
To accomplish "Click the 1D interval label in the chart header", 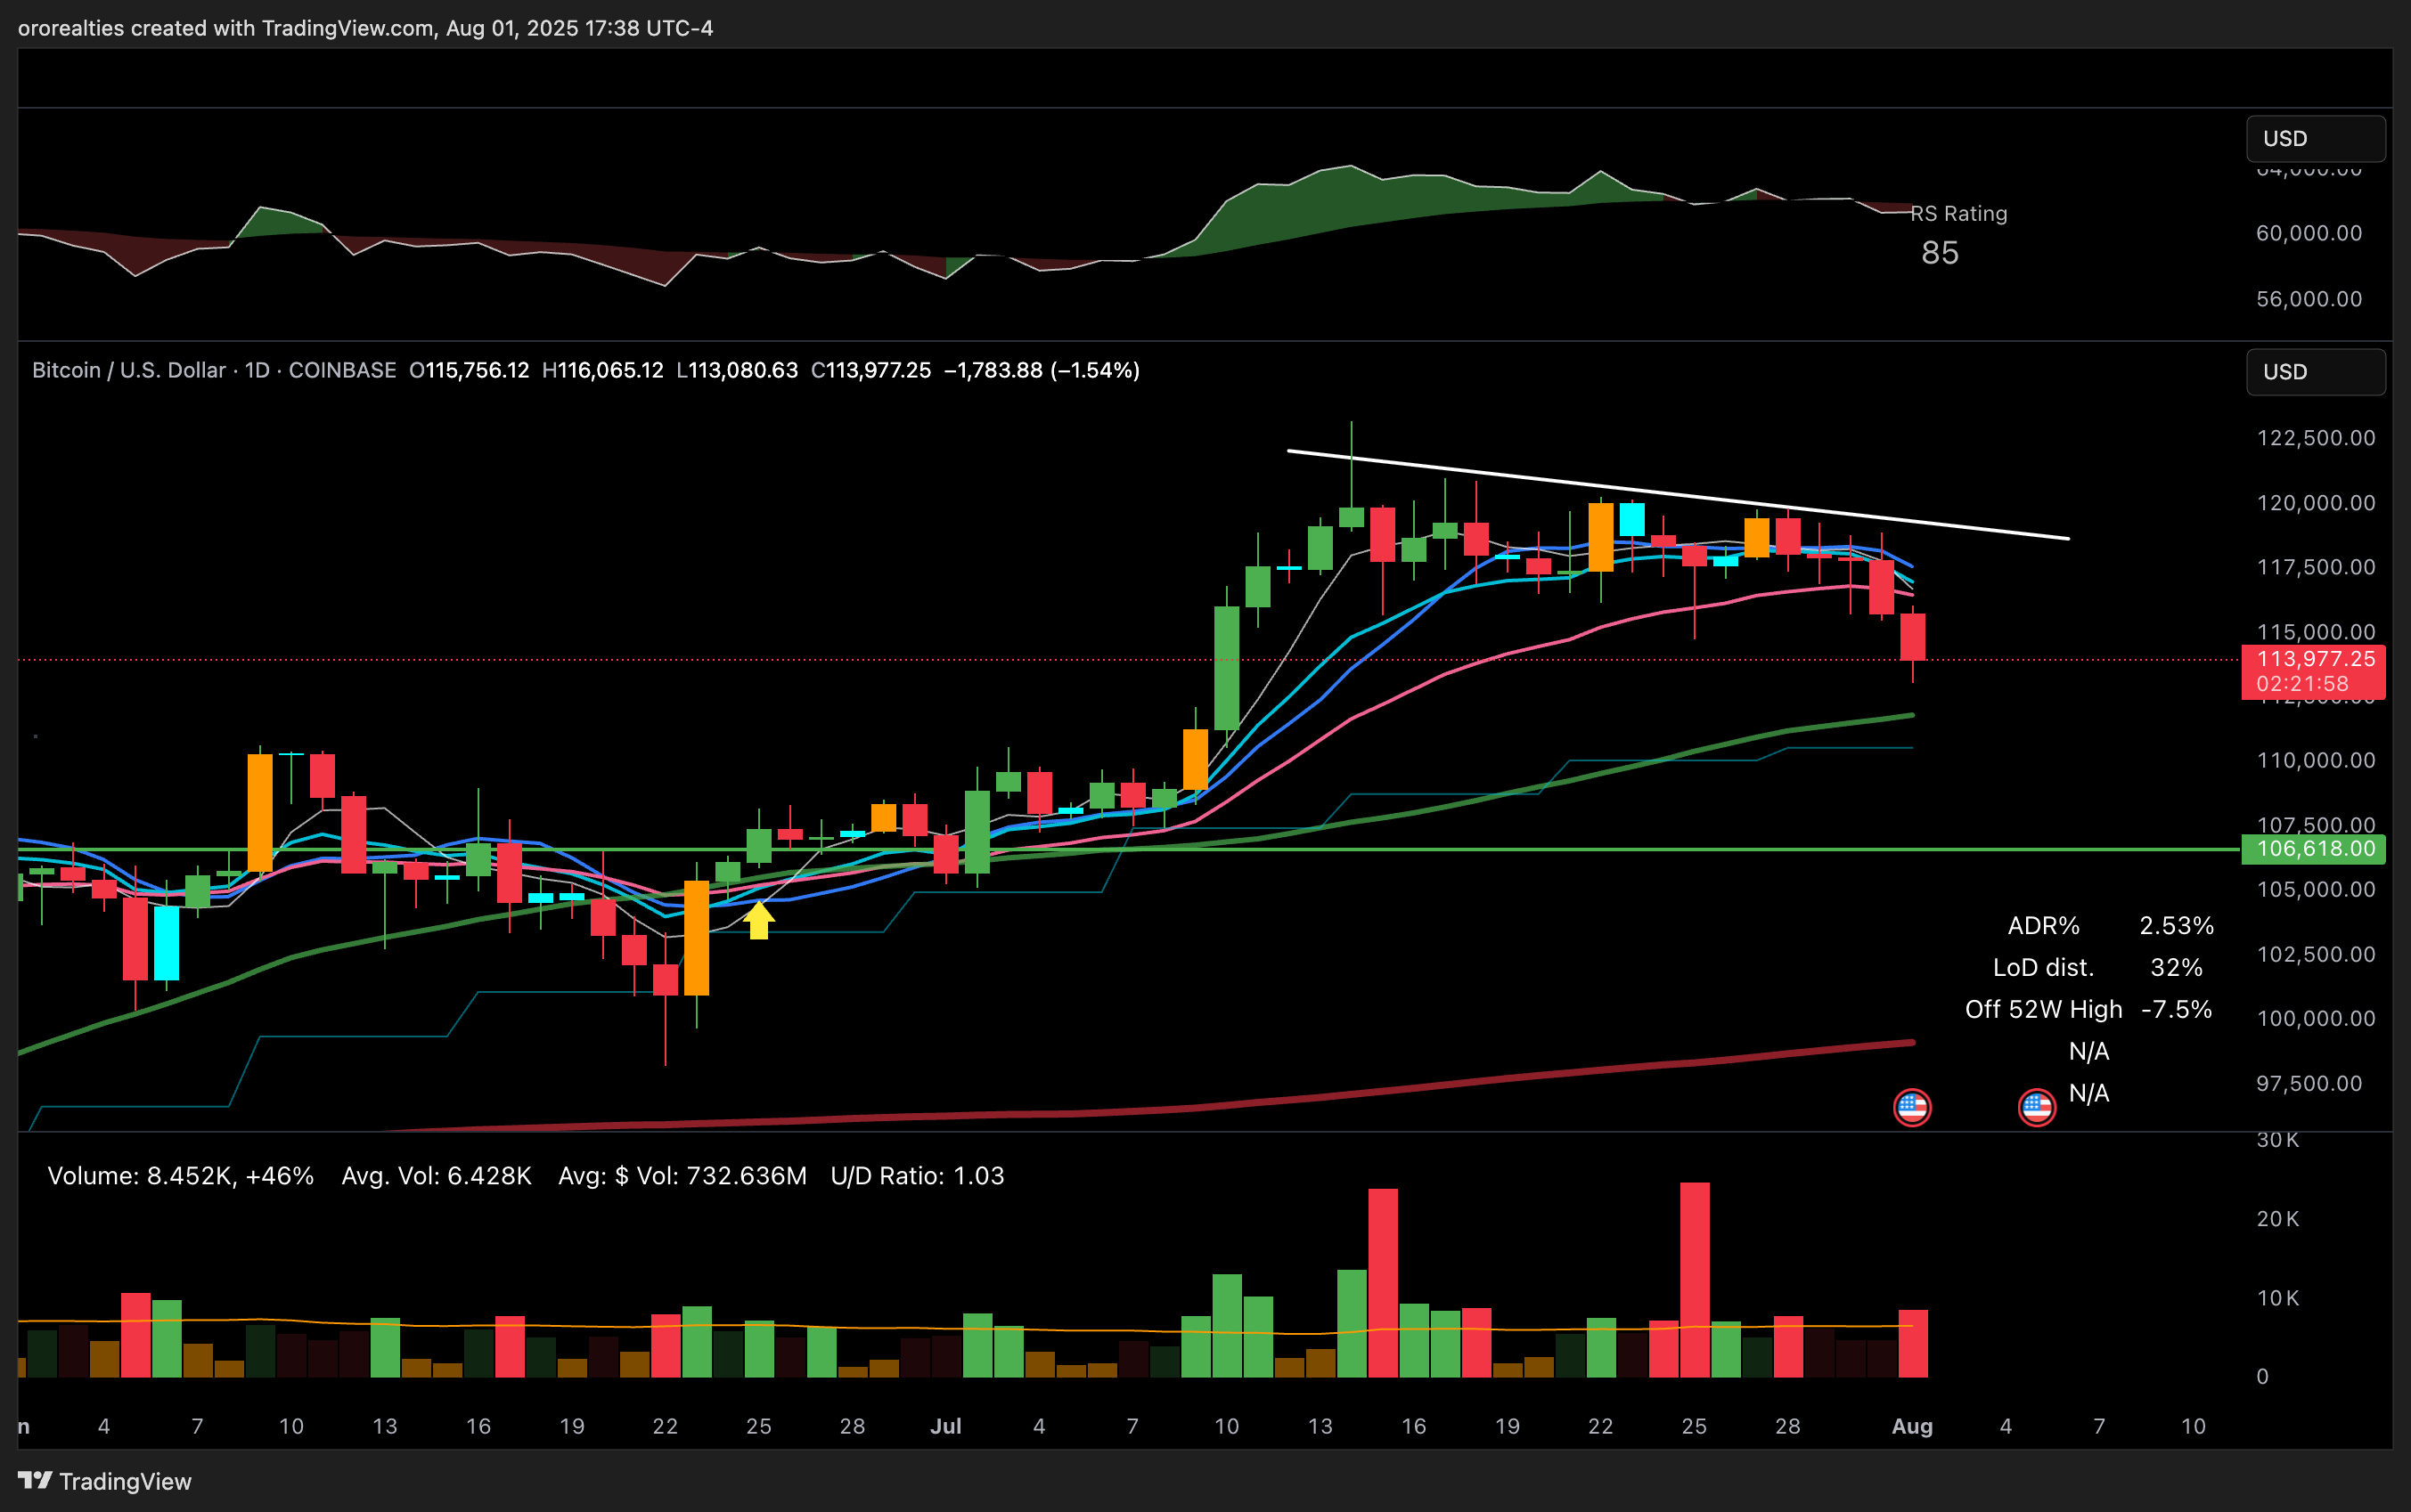I will [x=257, y=370].
